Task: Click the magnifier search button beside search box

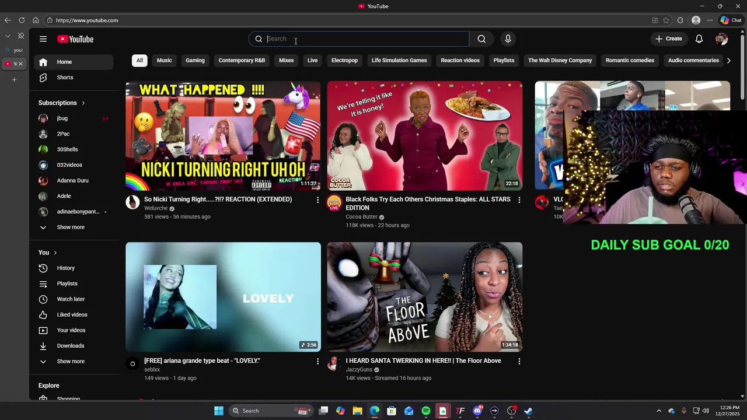Action: click(481, 39)
